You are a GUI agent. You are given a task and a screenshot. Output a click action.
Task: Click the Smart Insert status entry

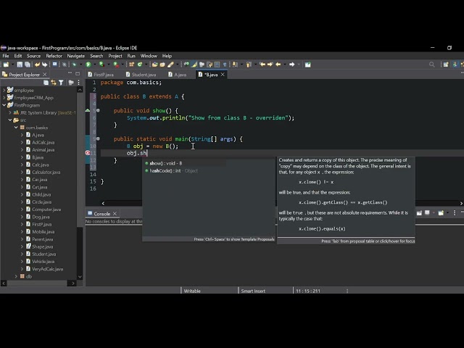tap(253, 291)
